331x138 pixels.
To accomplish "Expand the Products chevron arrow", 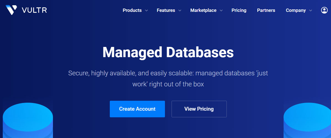I will (x=146, y=10).
